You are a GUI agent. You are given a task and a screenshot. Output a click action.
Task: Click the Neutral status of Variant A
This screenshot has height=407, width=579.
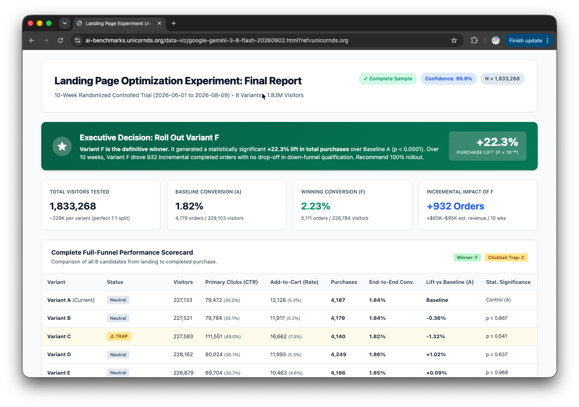point(118,300)
